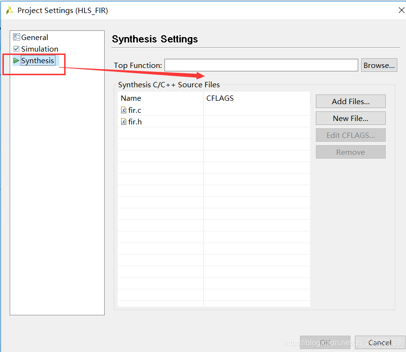This screenshot has width=406, height=352.
Task: Click Add Files button
Action: (x=351, y=101)
